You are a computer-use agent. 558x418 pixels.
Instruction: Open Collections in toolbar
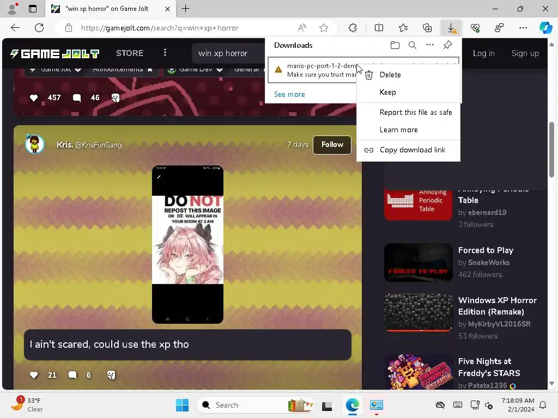[x=427, y=28]
